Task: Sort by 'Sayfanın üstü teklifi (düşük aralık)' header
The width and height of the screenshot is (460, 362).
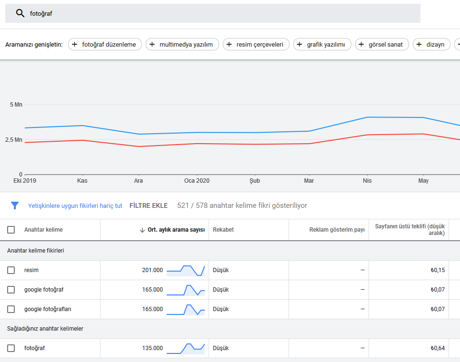Action: 410,230
